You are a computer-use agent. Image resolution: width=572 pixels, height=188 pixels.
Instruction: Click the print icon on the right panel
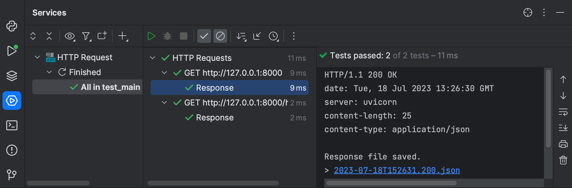[563, 144]
